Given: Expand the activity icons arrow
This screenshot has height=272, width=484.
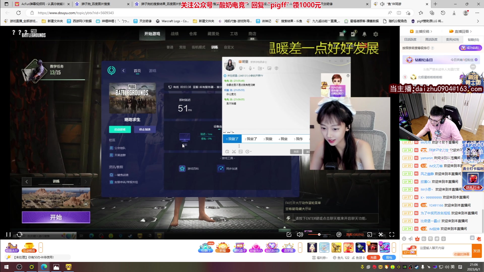Looking at the screenshot, I should pyautogui.click(x=300, y=247).
